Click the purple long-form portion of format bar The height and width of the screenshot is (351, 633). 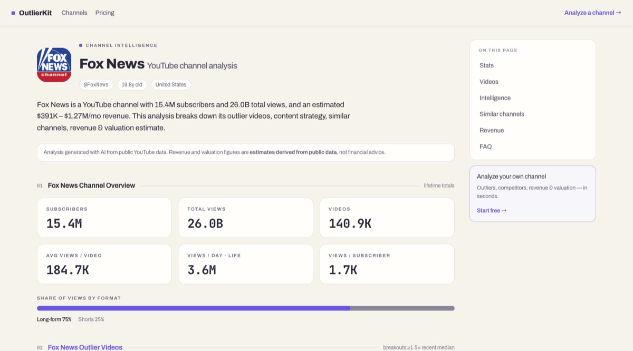point(193,308)
